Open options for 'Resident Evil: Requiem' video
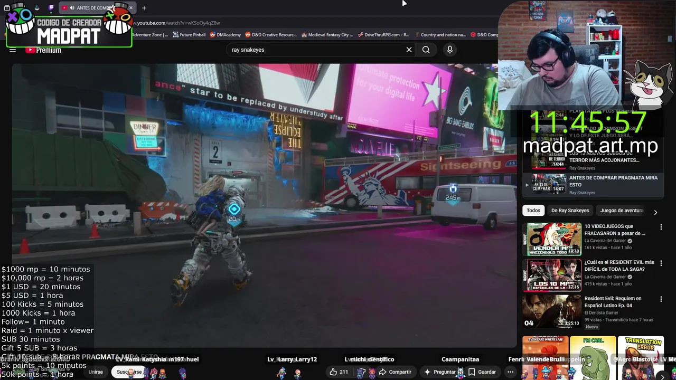 pos(661,299)
